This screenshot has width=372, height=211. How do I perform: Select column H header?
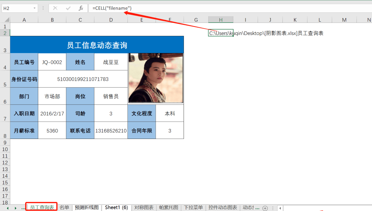(x=221, y=20)
